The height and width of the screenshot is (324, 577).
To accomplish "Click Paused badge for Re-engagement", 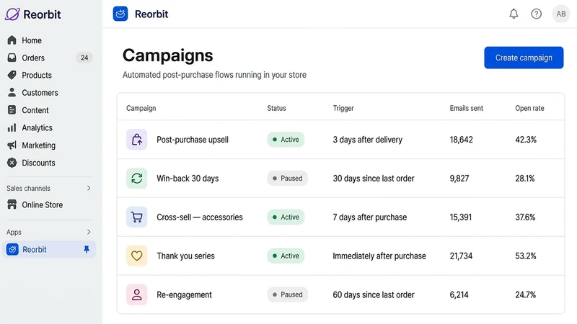I will pos(287,294).
